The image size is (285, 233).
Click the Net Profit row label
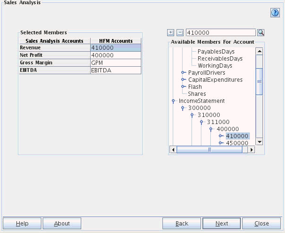pyautogui.click(x=55, y=55)
